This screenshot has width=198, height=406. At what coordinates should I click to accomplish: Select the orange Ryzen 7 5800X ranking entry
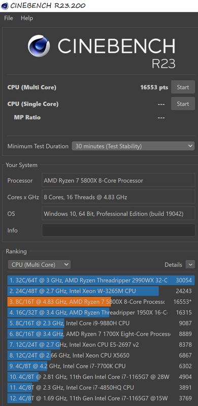[x=101, y=301]
